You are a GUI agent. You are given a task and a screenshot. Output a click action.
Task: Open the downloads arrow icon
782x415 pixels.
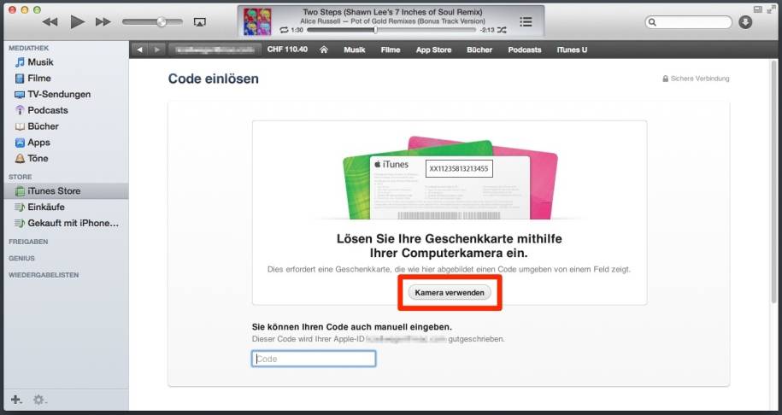pyautogui.click(x=745, y=22)
